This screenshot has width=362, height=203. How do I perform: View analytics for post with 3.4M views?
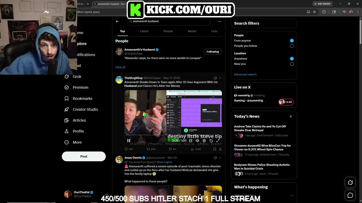coord(196,149)
